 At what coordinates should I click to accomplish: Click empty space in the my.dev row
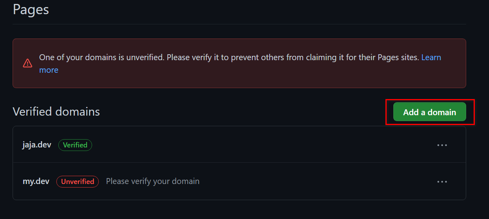coord(315,182)
